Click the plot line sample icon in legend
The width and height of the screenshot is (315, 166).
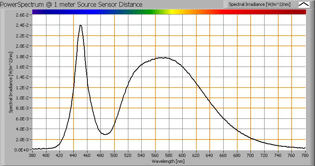[x=304, y=5]
